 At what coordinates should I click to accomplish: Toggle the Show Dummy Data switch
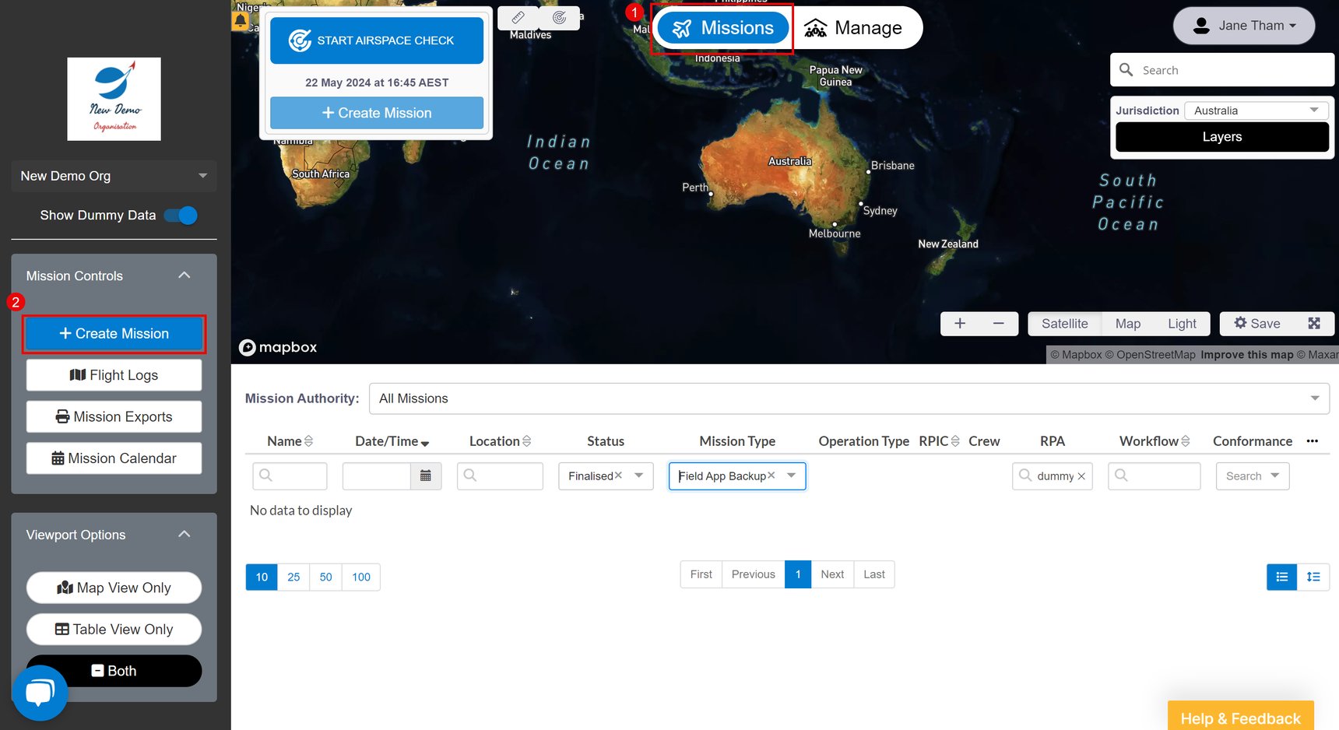(179, 215)
